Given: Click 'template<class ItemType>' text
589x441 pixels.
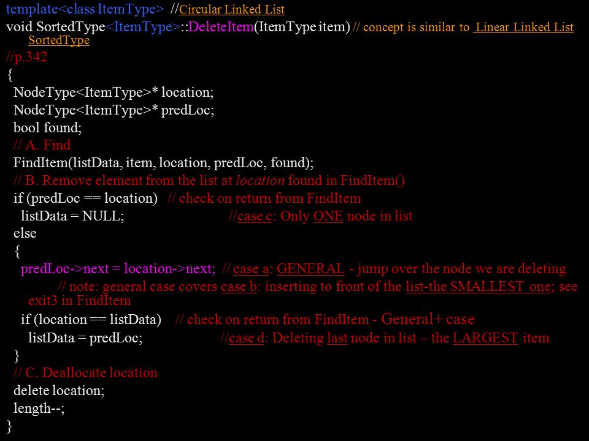Looking at the screenshot, I should pos(85,9).
